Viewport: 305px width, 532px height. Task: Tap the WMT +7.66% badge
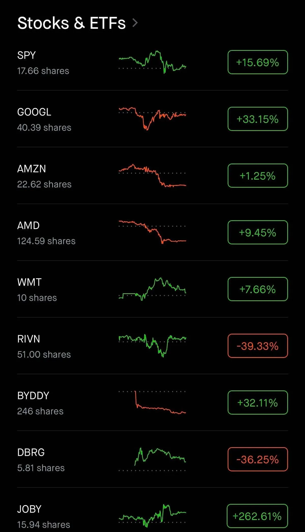tap(257, 289)
